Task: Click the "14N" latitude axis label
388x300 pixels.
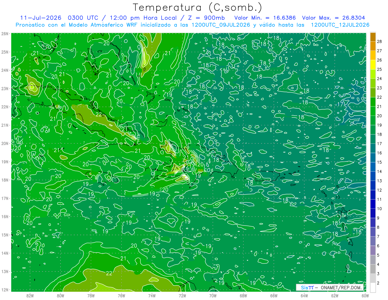Action: [5, 253]
